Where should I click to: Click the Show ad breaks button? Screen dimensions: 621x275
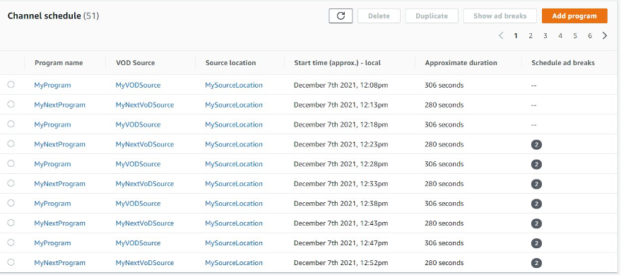(x=499, y=16)
